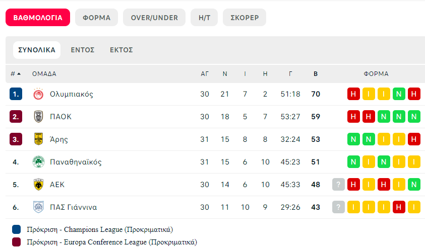Click the ΠΑΣ Γιάννινα crest icon
Viewport: 425px width, 251px height.
coord(38,207)
